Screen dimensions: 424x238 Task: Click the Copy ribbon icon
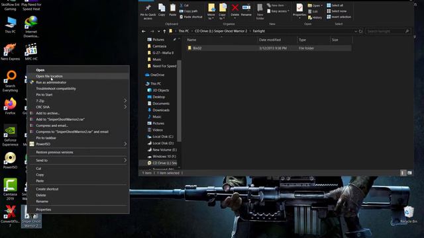(x=162, y=11)
